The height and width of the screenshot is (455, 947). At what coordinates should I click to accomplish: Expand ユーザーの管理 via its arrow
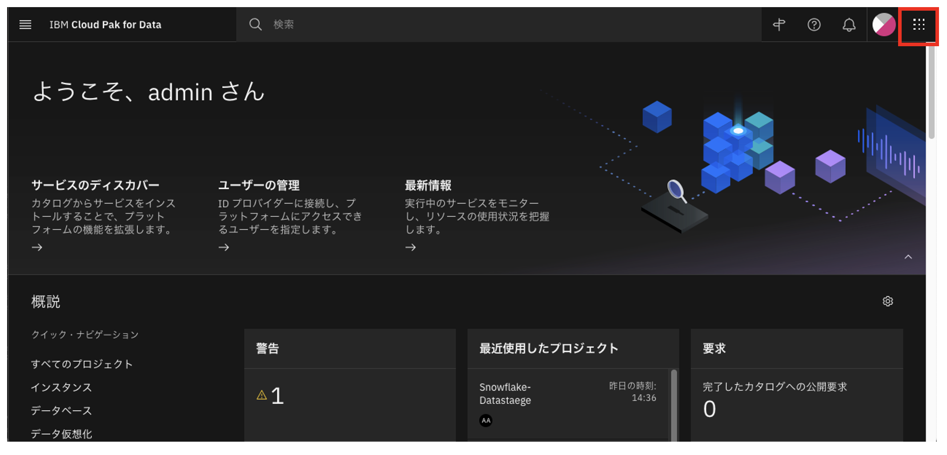[x=224, y=247]
